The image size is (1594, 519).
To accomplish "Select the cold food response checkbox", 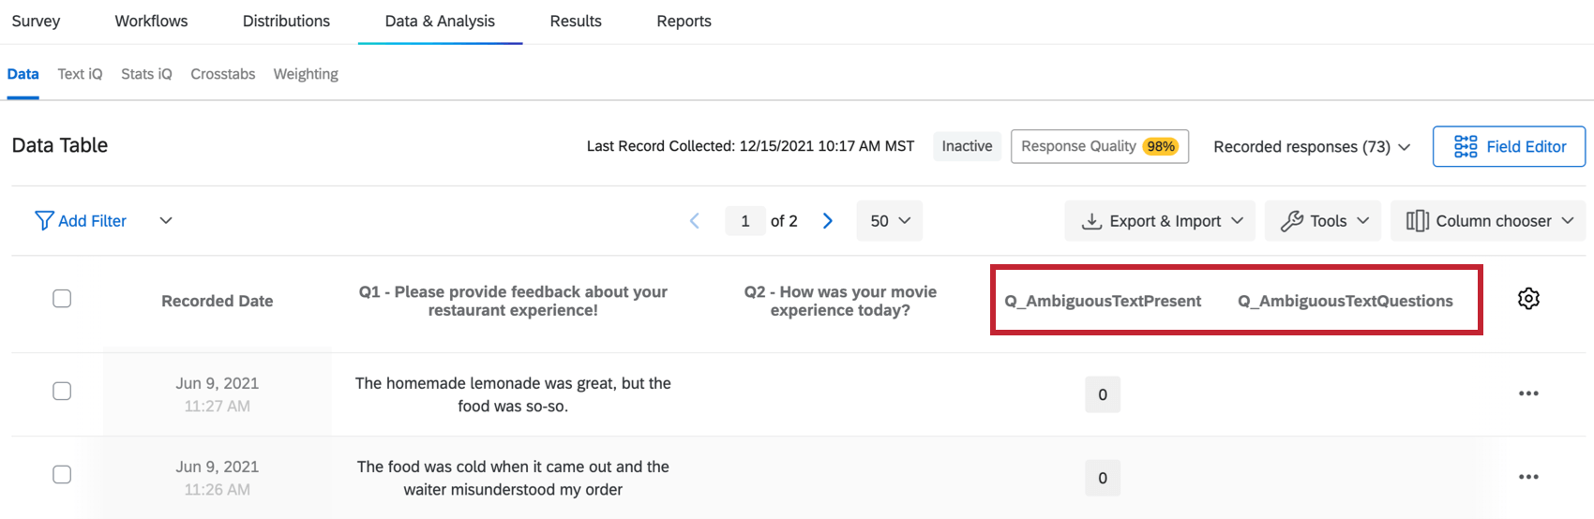I will (62, 475).
